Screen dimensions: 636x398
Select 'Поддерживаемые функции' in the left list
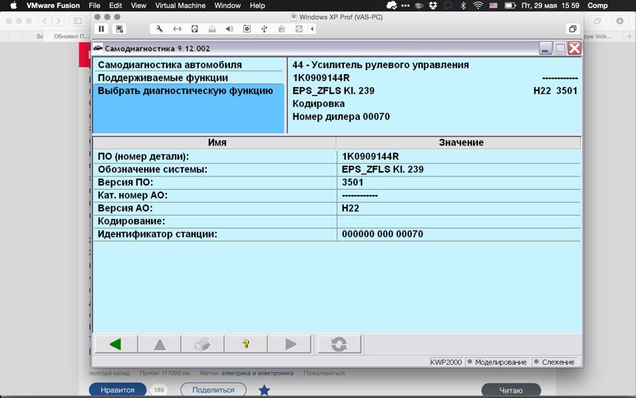pyautogui.click(x=189, y=78)
